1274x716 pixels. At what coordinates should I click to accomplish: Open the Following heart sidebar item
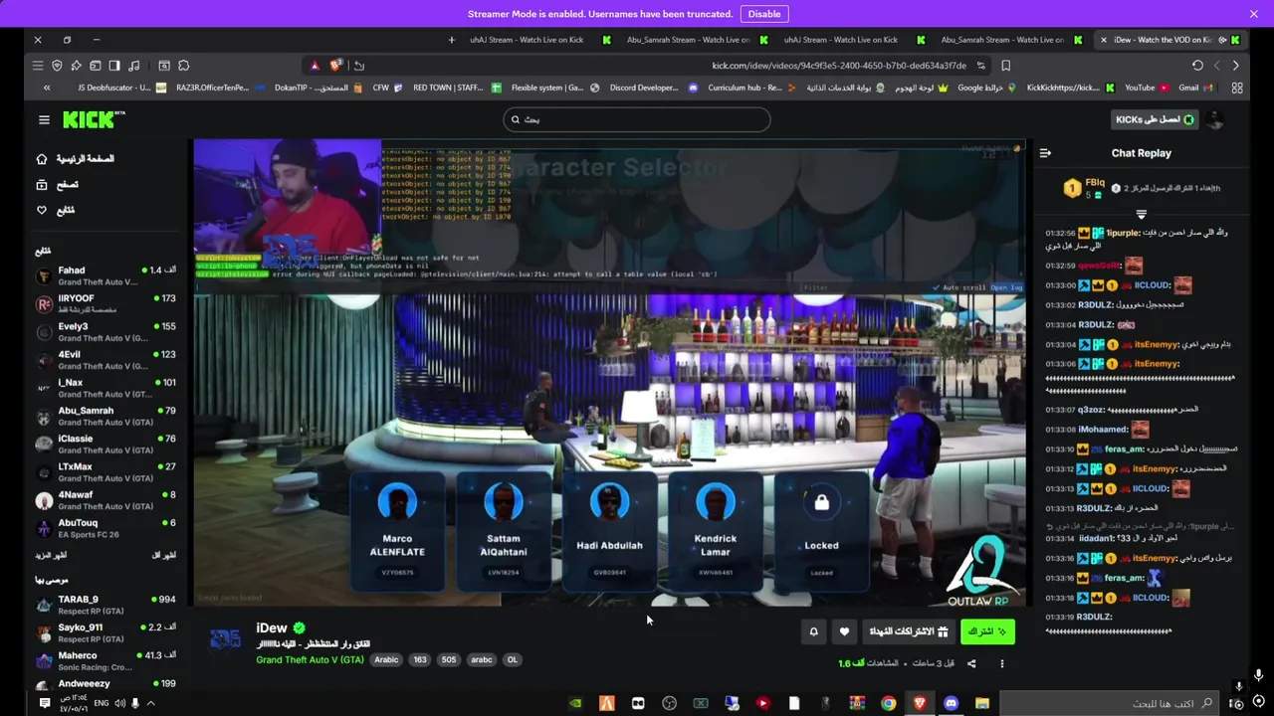click(x=56, y=210)
